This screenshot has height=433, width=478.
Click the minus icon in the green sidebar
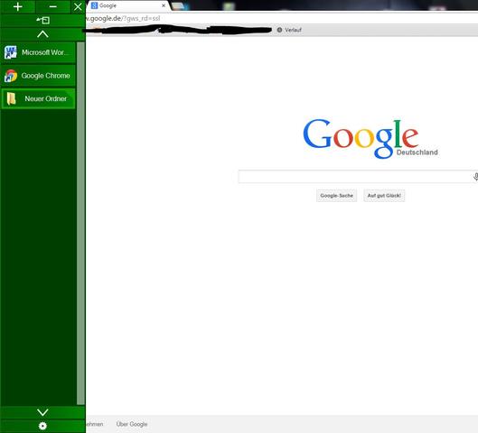[53, 6]
